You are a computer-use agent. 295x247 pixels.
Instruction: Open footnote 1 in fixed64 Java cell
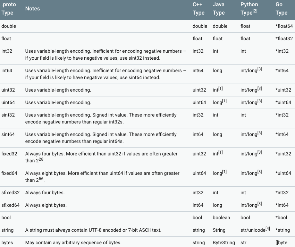click(224, 172)
